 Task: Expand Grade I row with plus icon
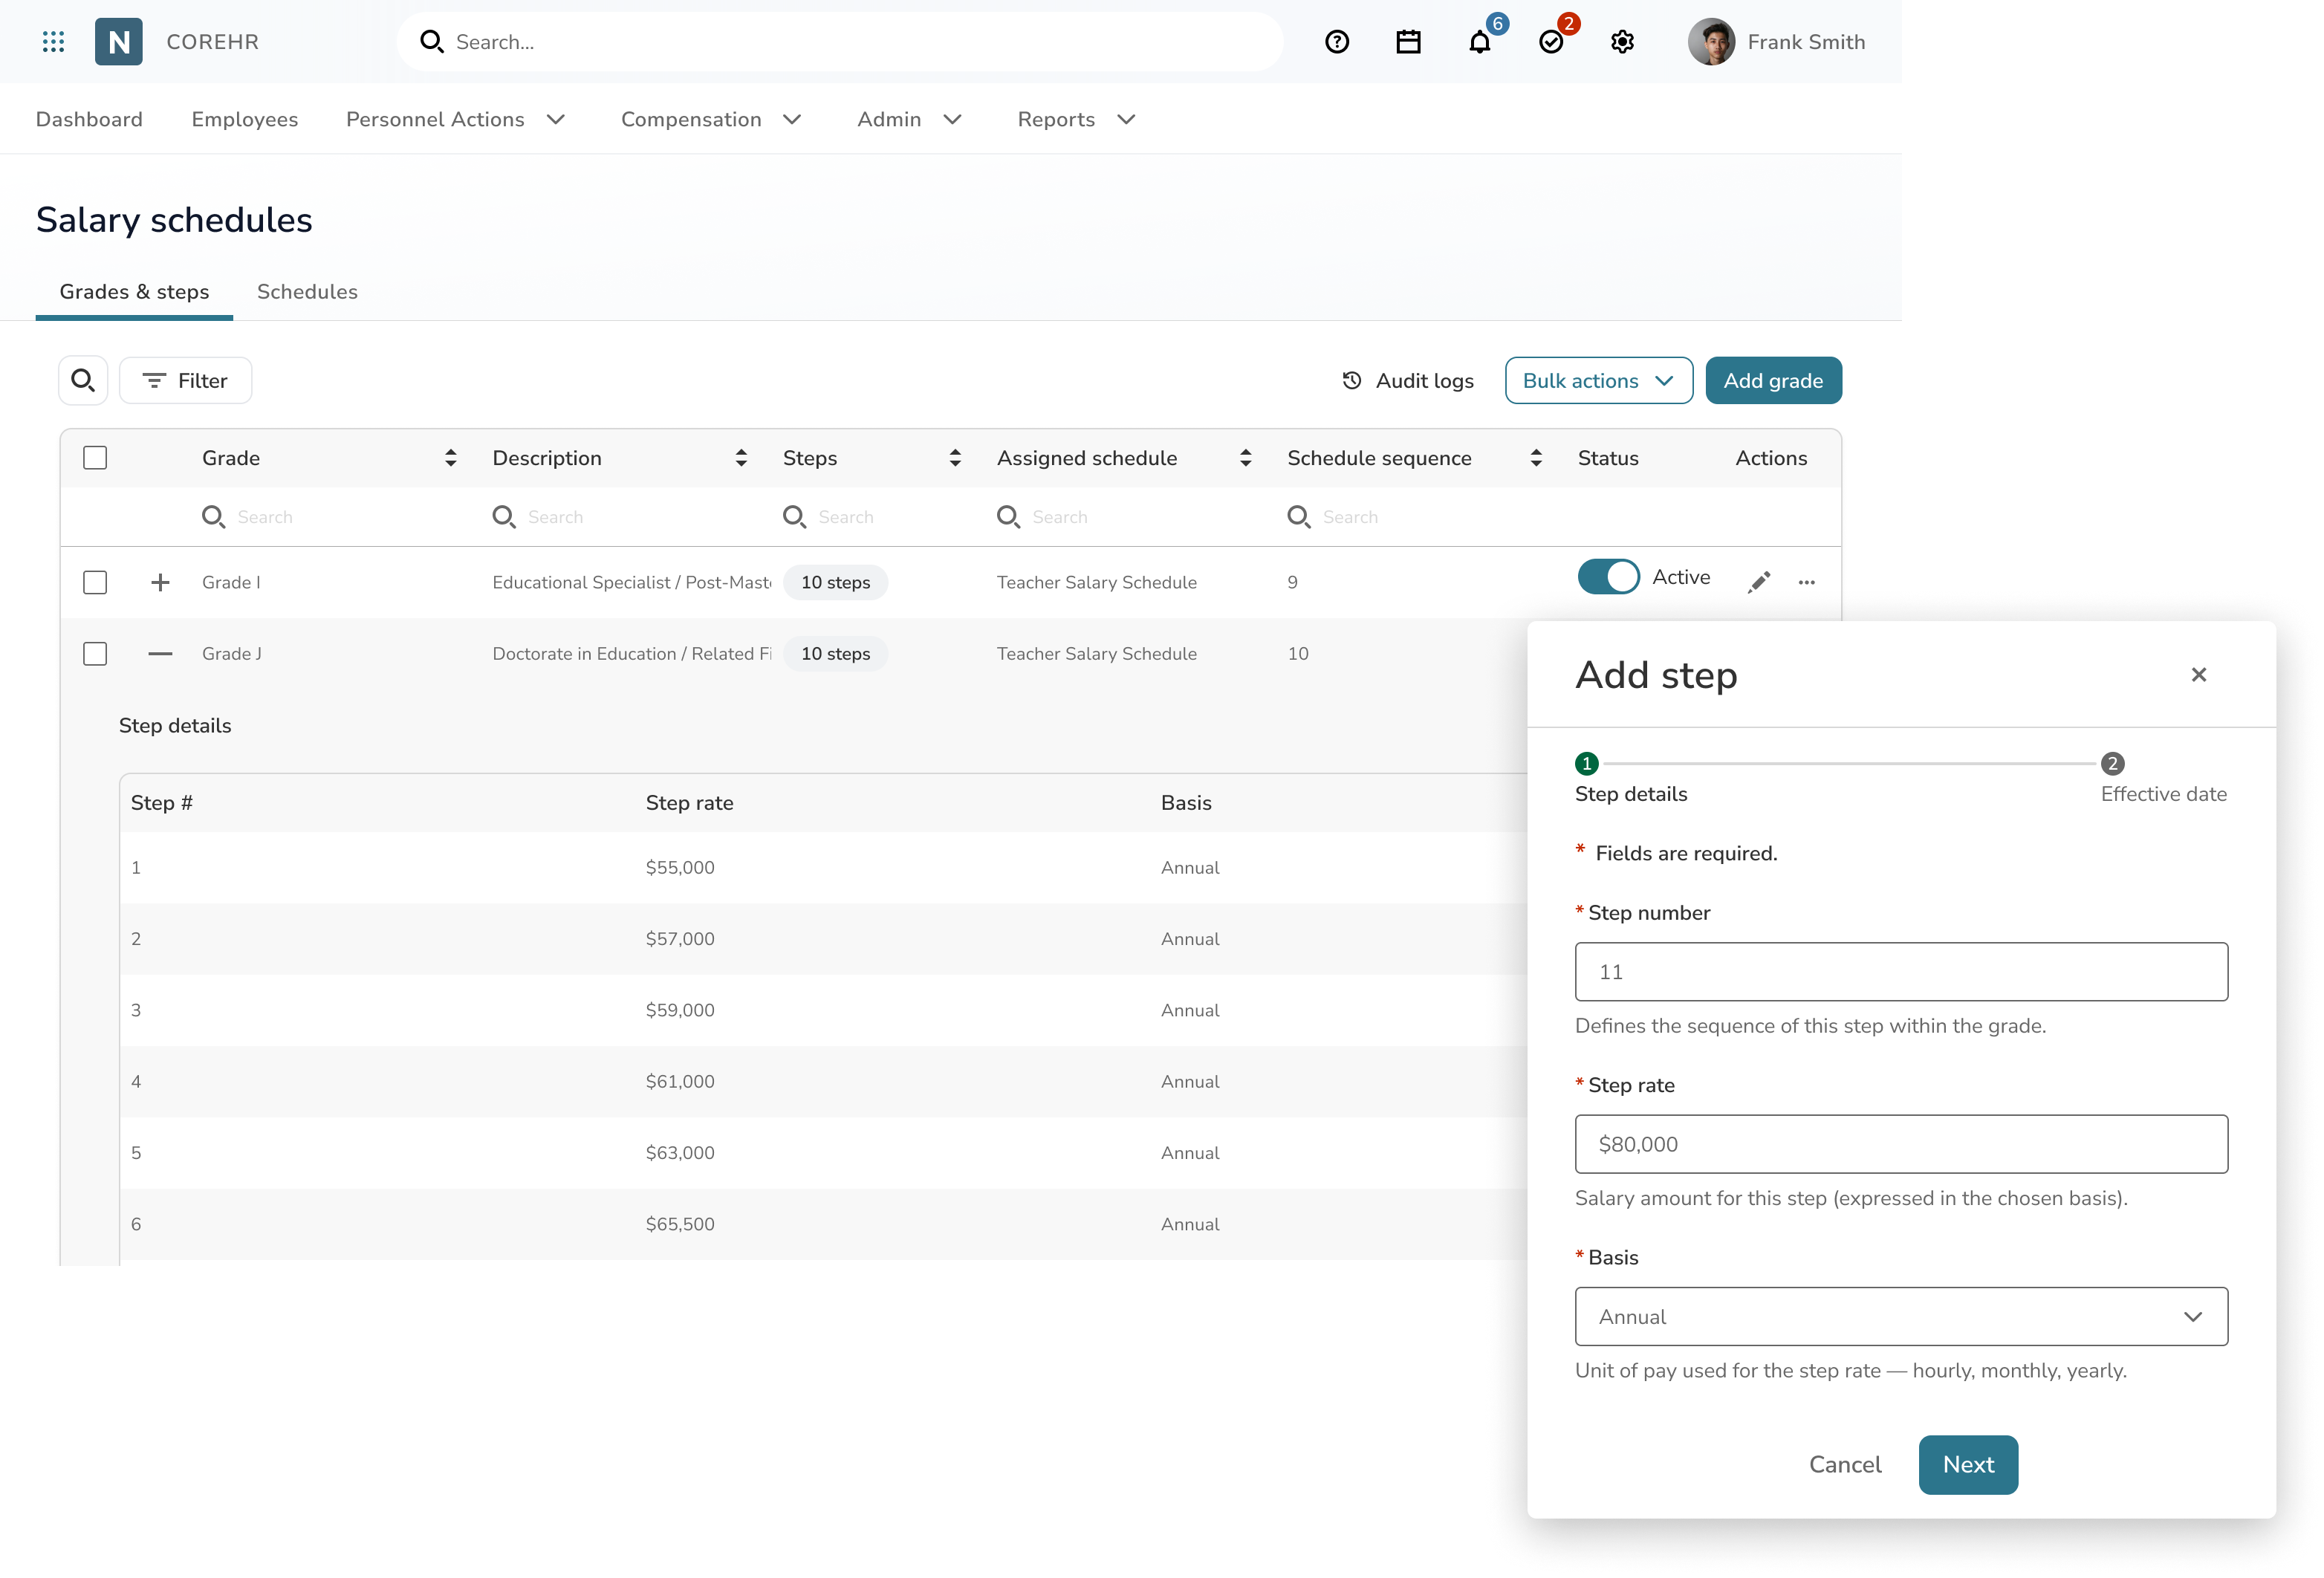pos(160,582)
